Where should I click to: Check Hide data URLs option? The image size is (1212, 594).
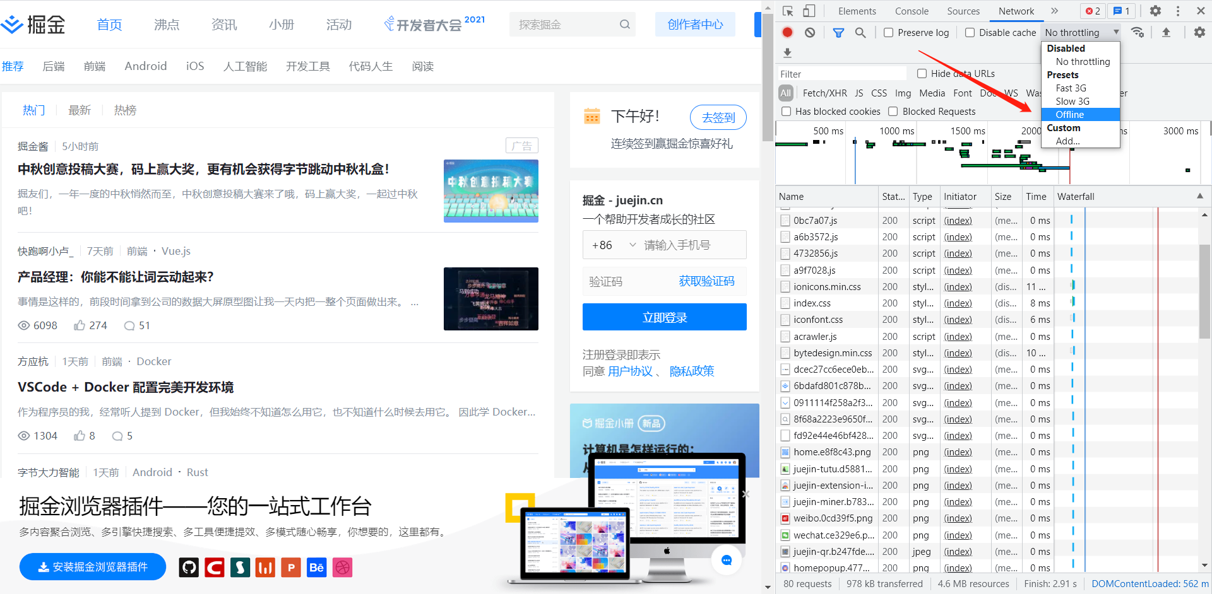[922, 73]
